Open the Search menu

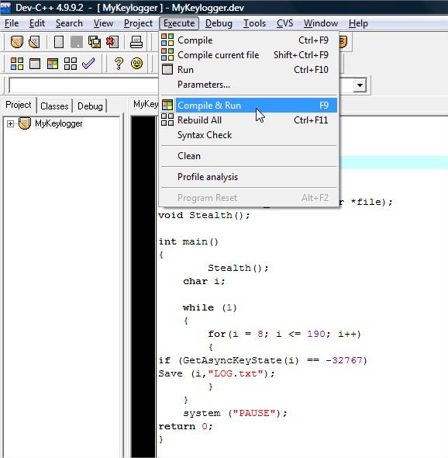click(69, 23)
